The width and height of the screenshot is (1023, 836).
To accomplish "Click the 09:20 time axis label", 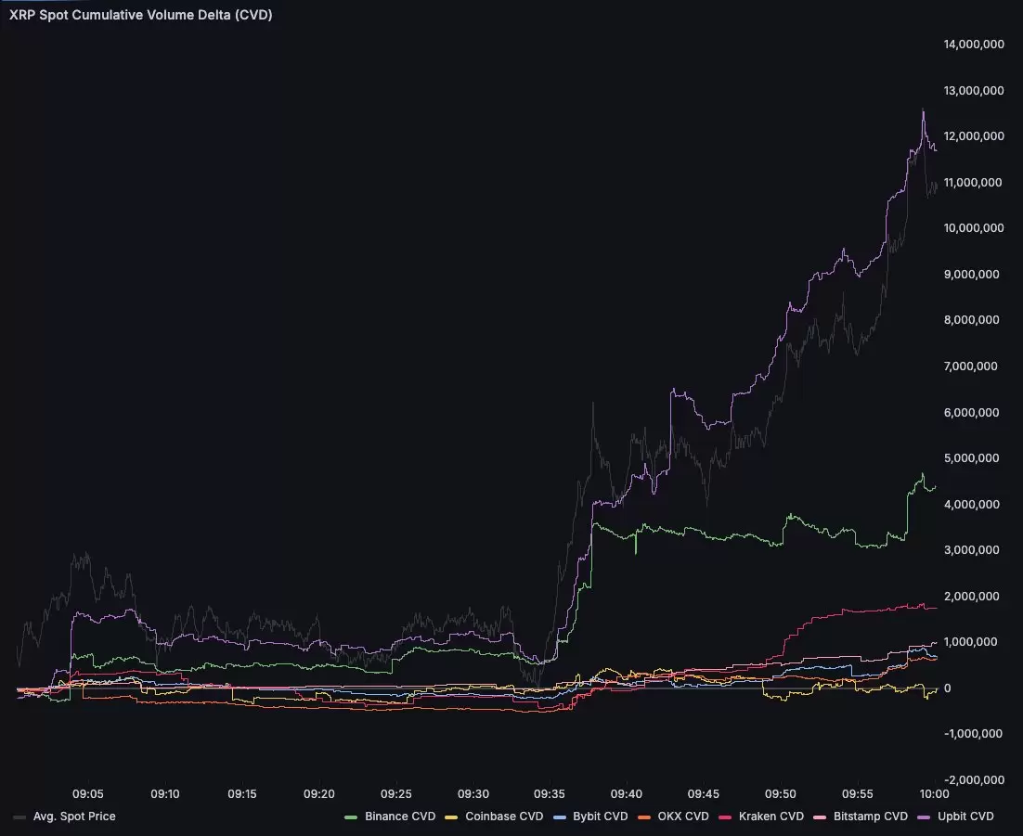I will 319,794.
